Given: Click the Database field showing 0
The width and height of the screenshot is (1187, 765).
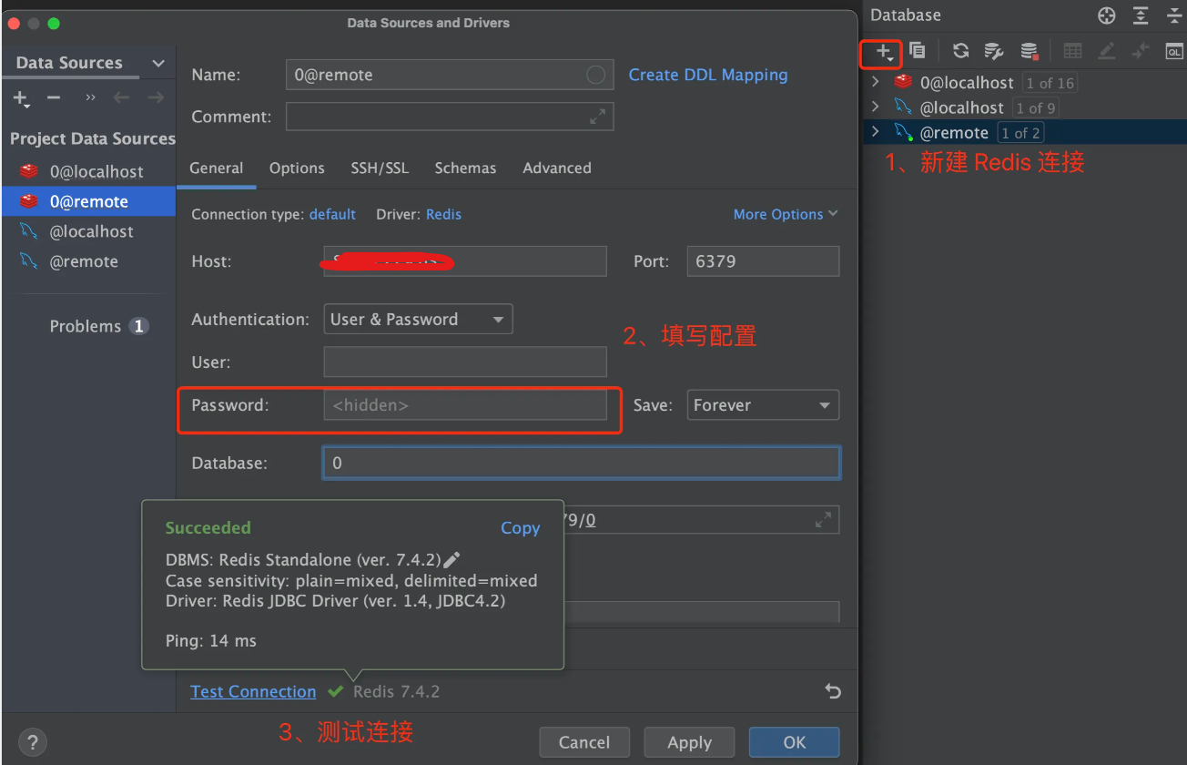Looking at the screenshot, I should [582, 463].
